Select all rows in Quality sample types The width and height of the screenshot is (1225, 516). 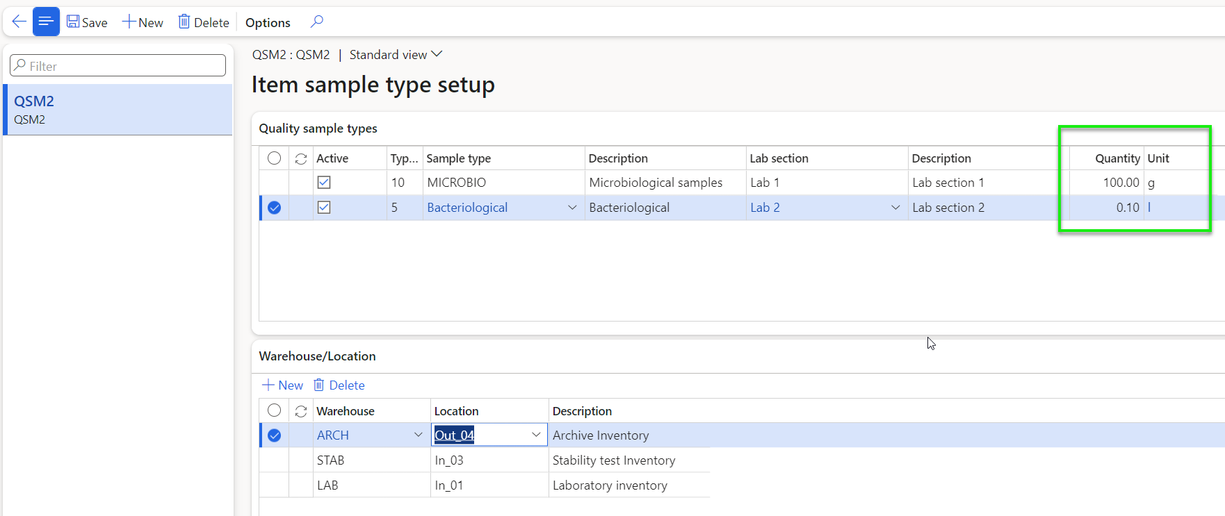(275, 158)
